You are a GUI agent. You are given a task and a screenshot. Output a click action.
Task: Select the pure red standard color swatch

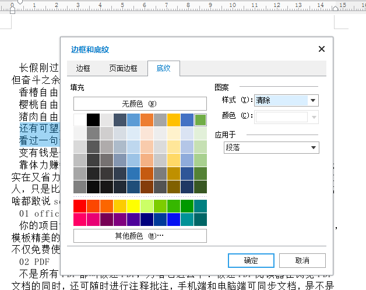(80, 206)
